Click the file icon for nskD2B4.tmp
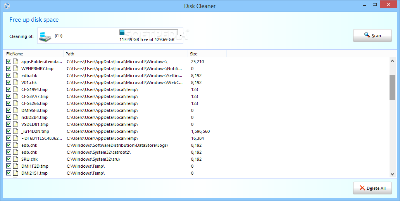This screenshot has height=201, width=400. coord(16,117)
